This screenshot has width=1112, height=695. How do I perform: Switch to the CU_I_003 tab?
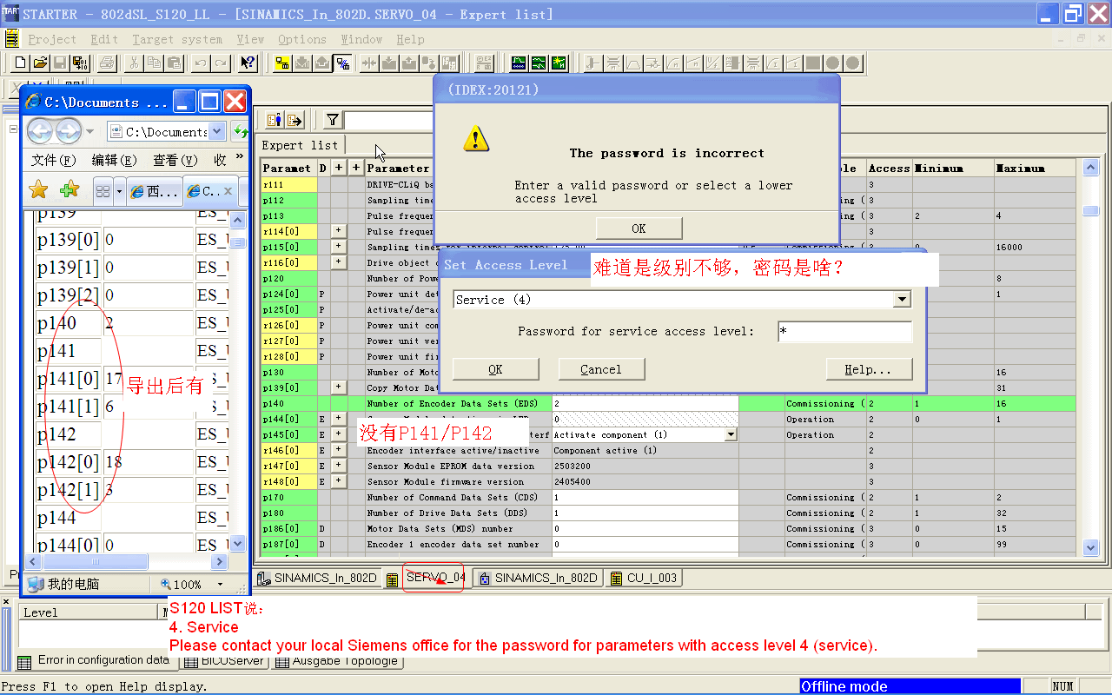(644, 578)
